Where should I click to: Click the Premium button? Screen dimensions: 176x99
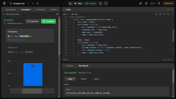[168, 3]
